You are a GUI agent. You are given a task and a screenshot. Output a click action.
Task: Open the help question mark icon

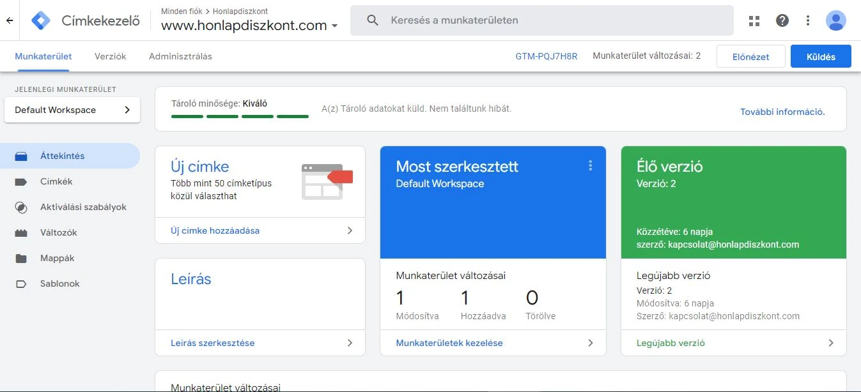click(x=782, y=20)
